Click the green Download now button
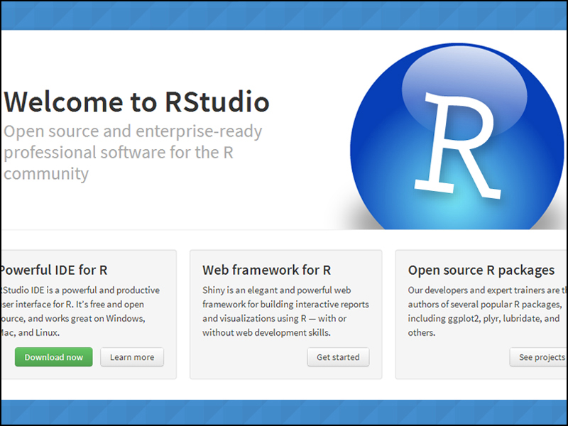Viewport: 568px width, 426px height. (x=54, y=357)
